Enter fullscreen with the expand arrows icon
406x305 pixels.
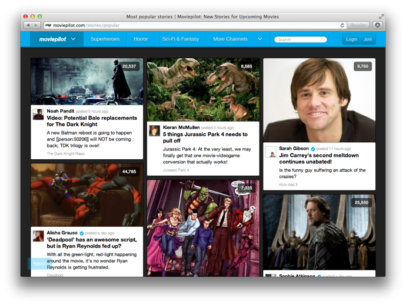[381, 16]
